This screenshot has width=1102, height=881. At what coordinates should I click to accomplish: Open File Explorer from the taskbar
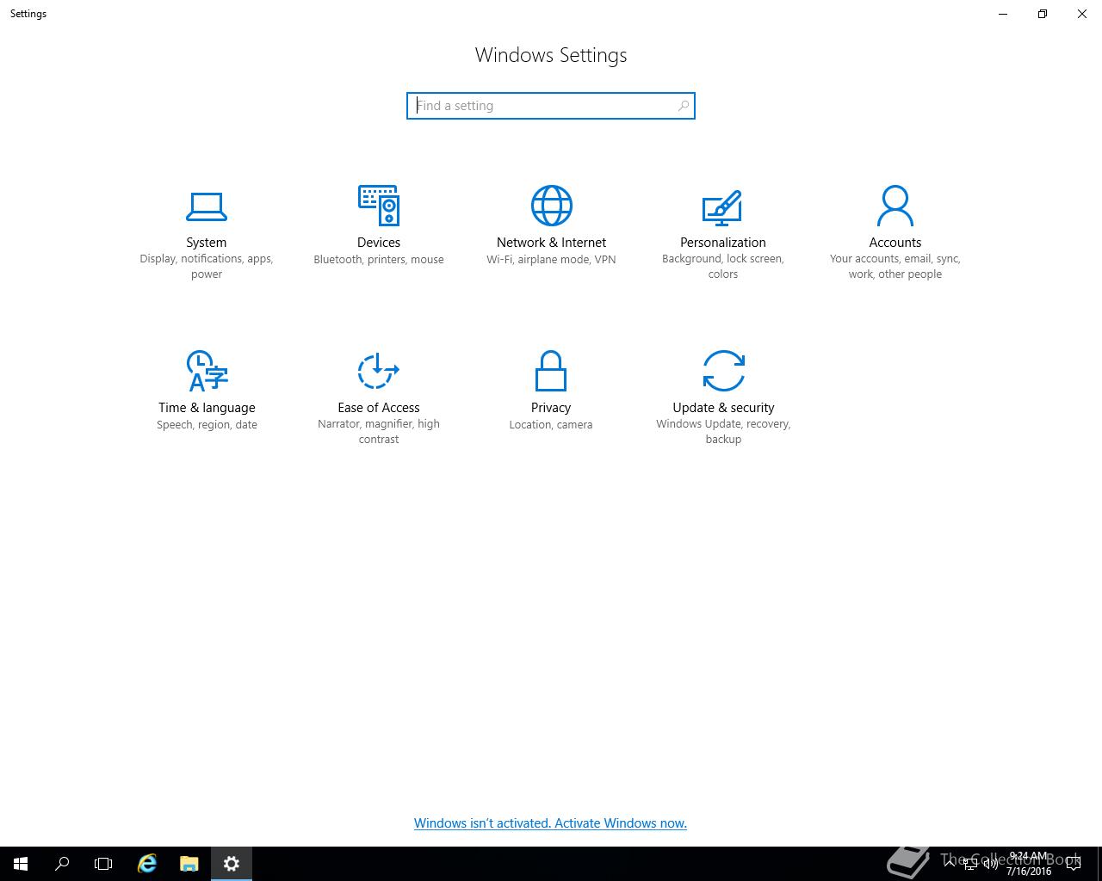coord(189,864)
